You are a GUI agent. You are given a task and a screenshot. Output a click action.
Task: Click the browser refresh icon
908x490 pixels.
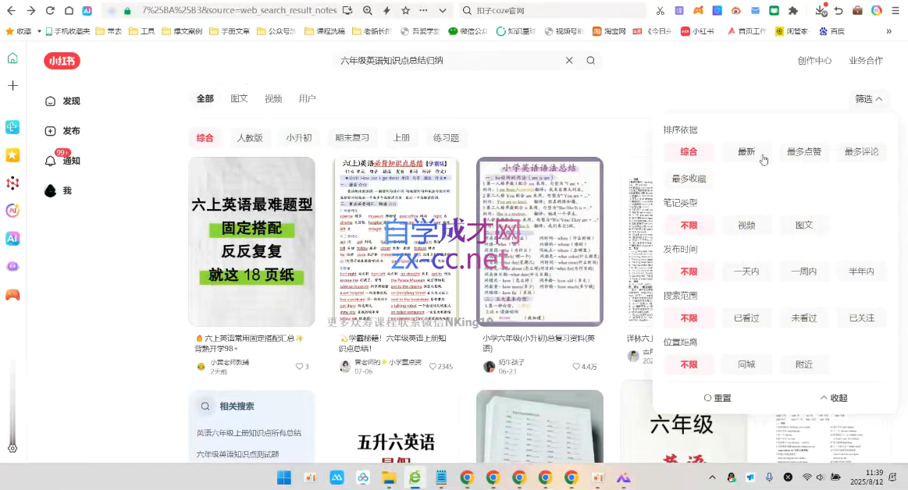pyautogui.click(x=50, y=11)
